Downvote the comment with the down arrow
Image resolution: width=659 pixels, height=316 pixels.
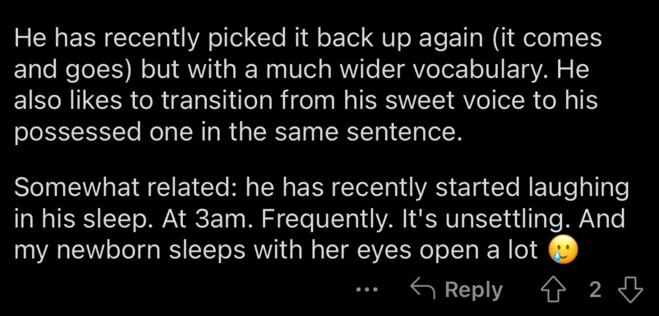(x=630, y=290)
